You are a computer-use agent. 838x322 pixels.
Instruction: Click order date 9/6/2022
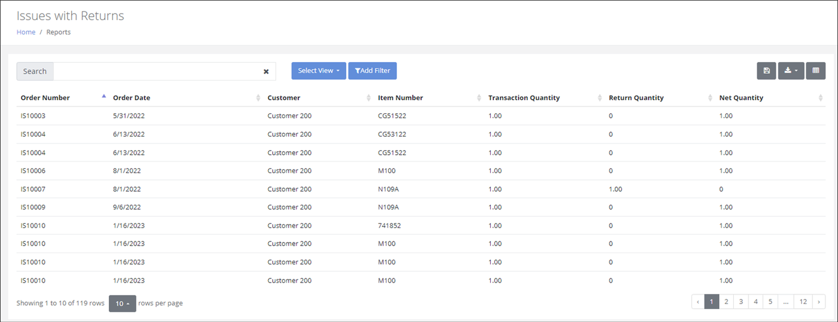point(127,207)
